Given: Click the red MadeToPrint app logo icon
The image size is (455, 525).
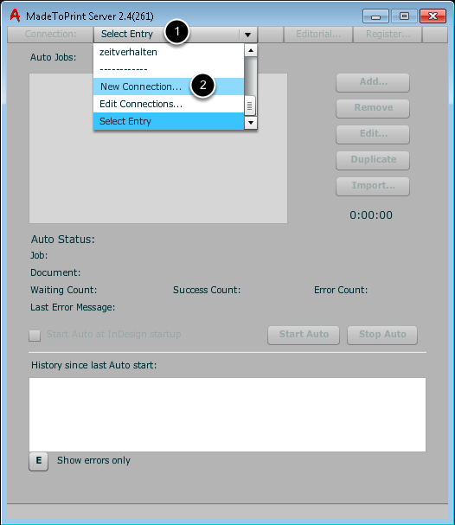Looking at the screenshot, I should (15, 16).
